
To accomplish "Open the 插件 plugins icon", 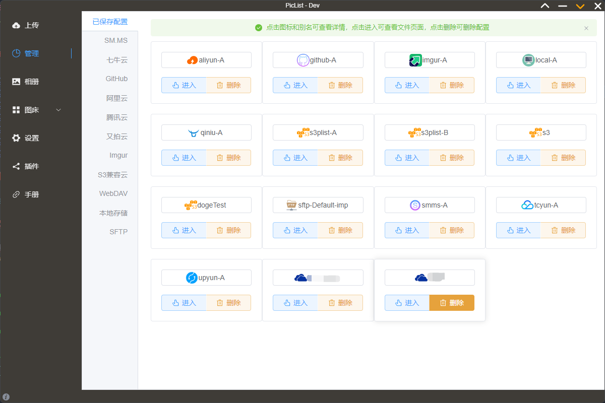I will tap(15, 166).
